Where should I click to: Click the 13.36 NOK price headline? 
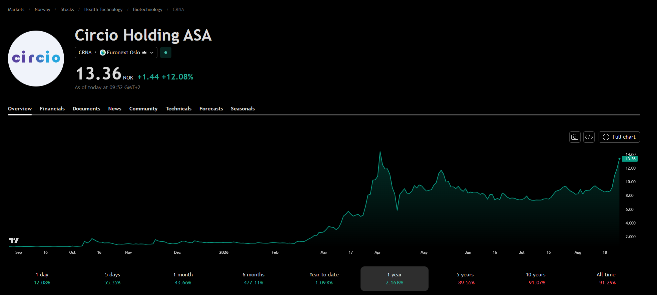pyautogui.click(x=104, y=74)
